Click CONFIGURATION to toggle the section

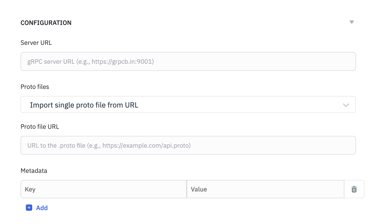pos(46,23)
